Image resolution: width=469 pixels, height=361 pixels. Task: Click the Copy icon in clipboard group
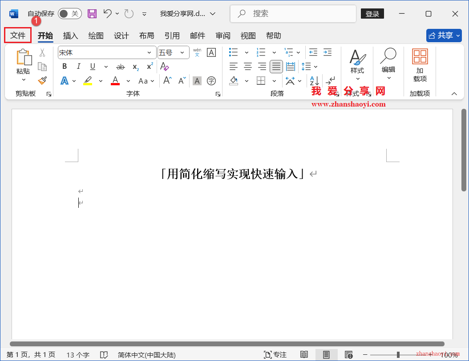42,67
